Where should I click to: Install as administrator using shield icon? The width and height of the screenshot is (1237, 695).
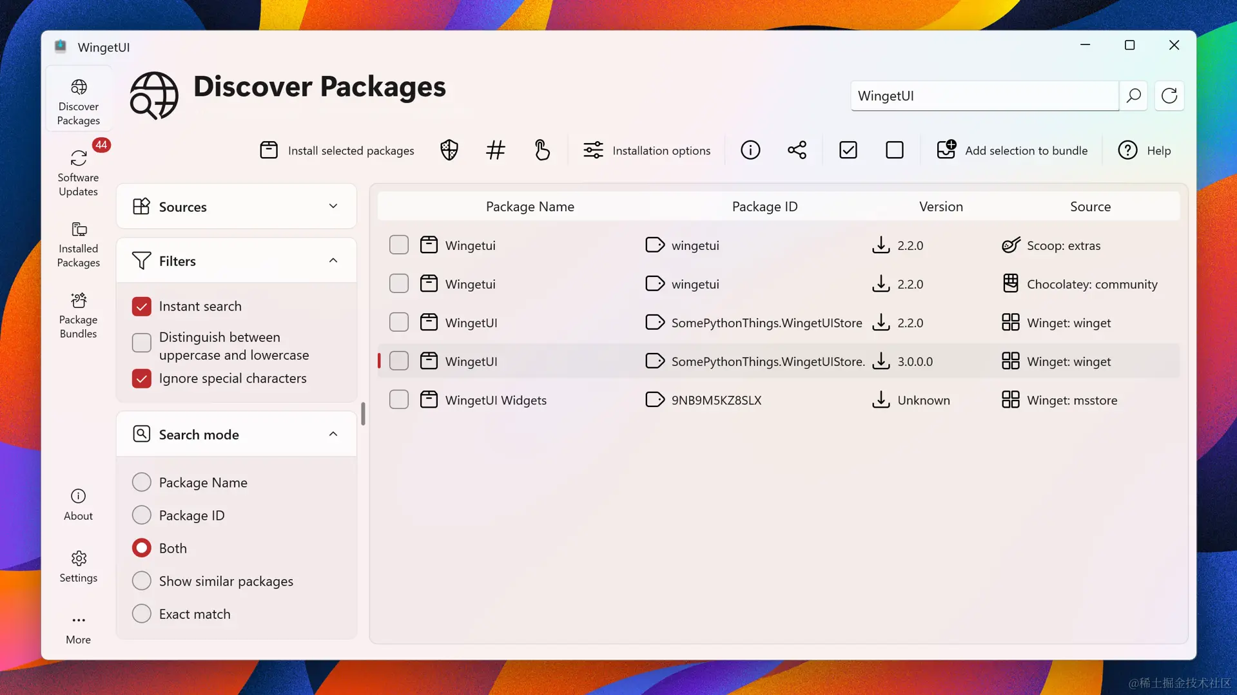449,150
